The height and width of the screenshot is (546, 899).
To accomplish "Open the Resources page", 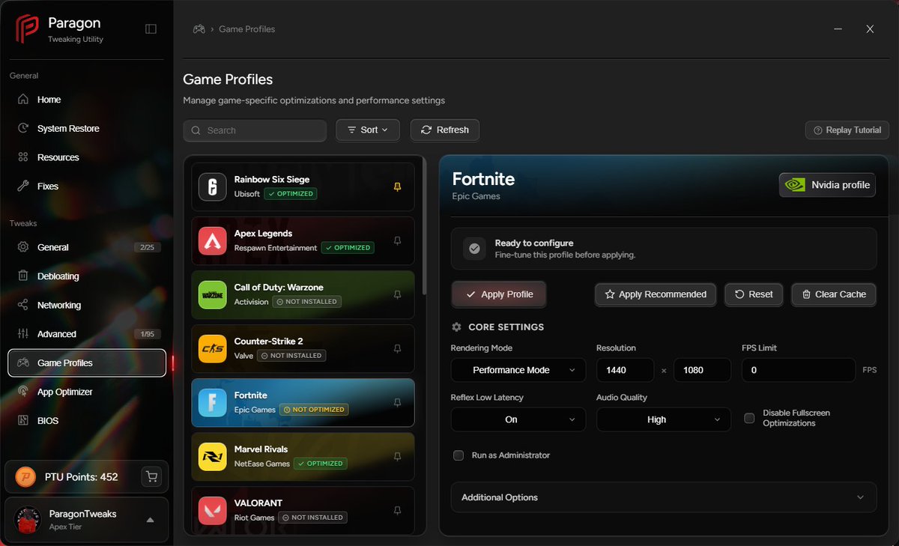I will (x=87, y=157).
